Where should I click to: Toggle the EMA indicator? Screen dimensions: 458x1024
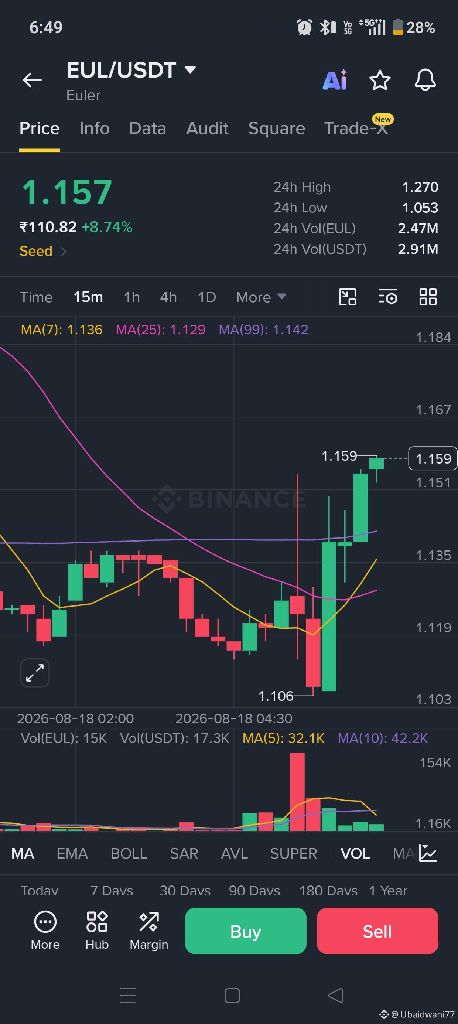click(x=72, y=853)
